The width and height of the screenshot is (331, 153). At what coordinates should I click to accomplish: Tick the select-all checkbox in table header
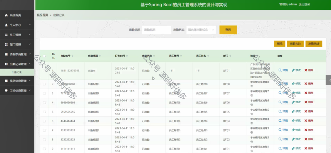(x=44, y=56)
